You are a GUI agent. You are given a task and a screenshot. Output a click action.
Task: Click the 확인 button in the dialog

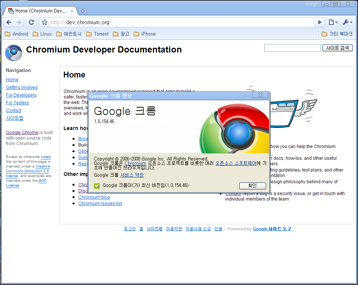pyautogui.click(x=253, y=186)
